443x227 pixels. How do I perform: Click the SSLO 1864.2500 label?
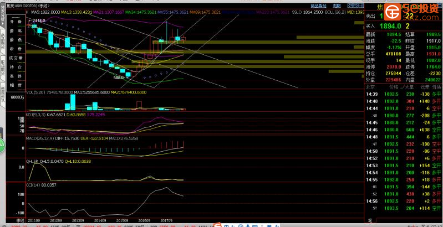coord(307,12)
